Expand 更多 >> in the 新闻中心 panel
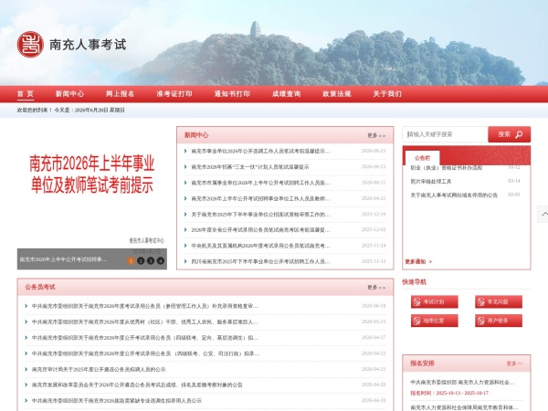Screen dimensions: 548x411 click(x=376, y=135)
